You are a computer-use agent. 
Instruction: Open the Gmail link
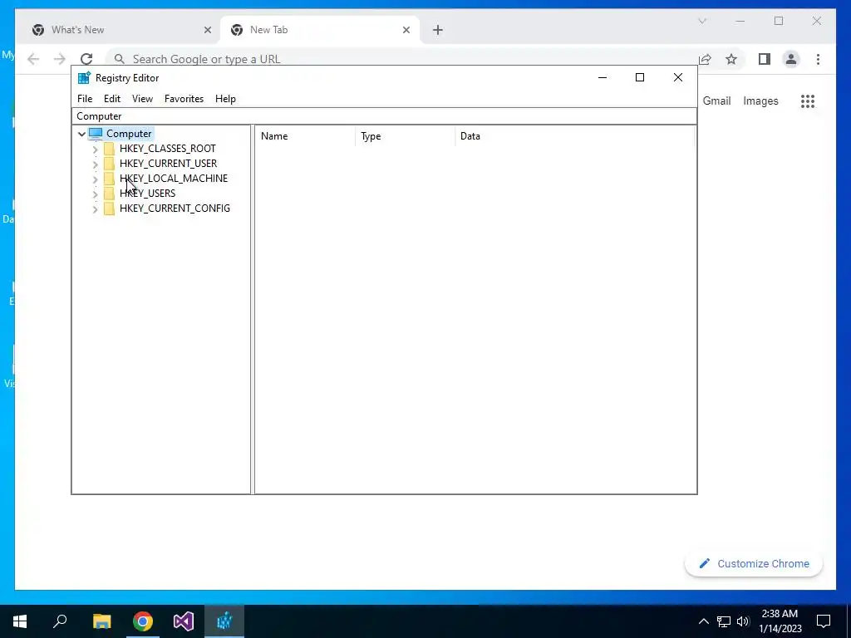pos(716,101)
